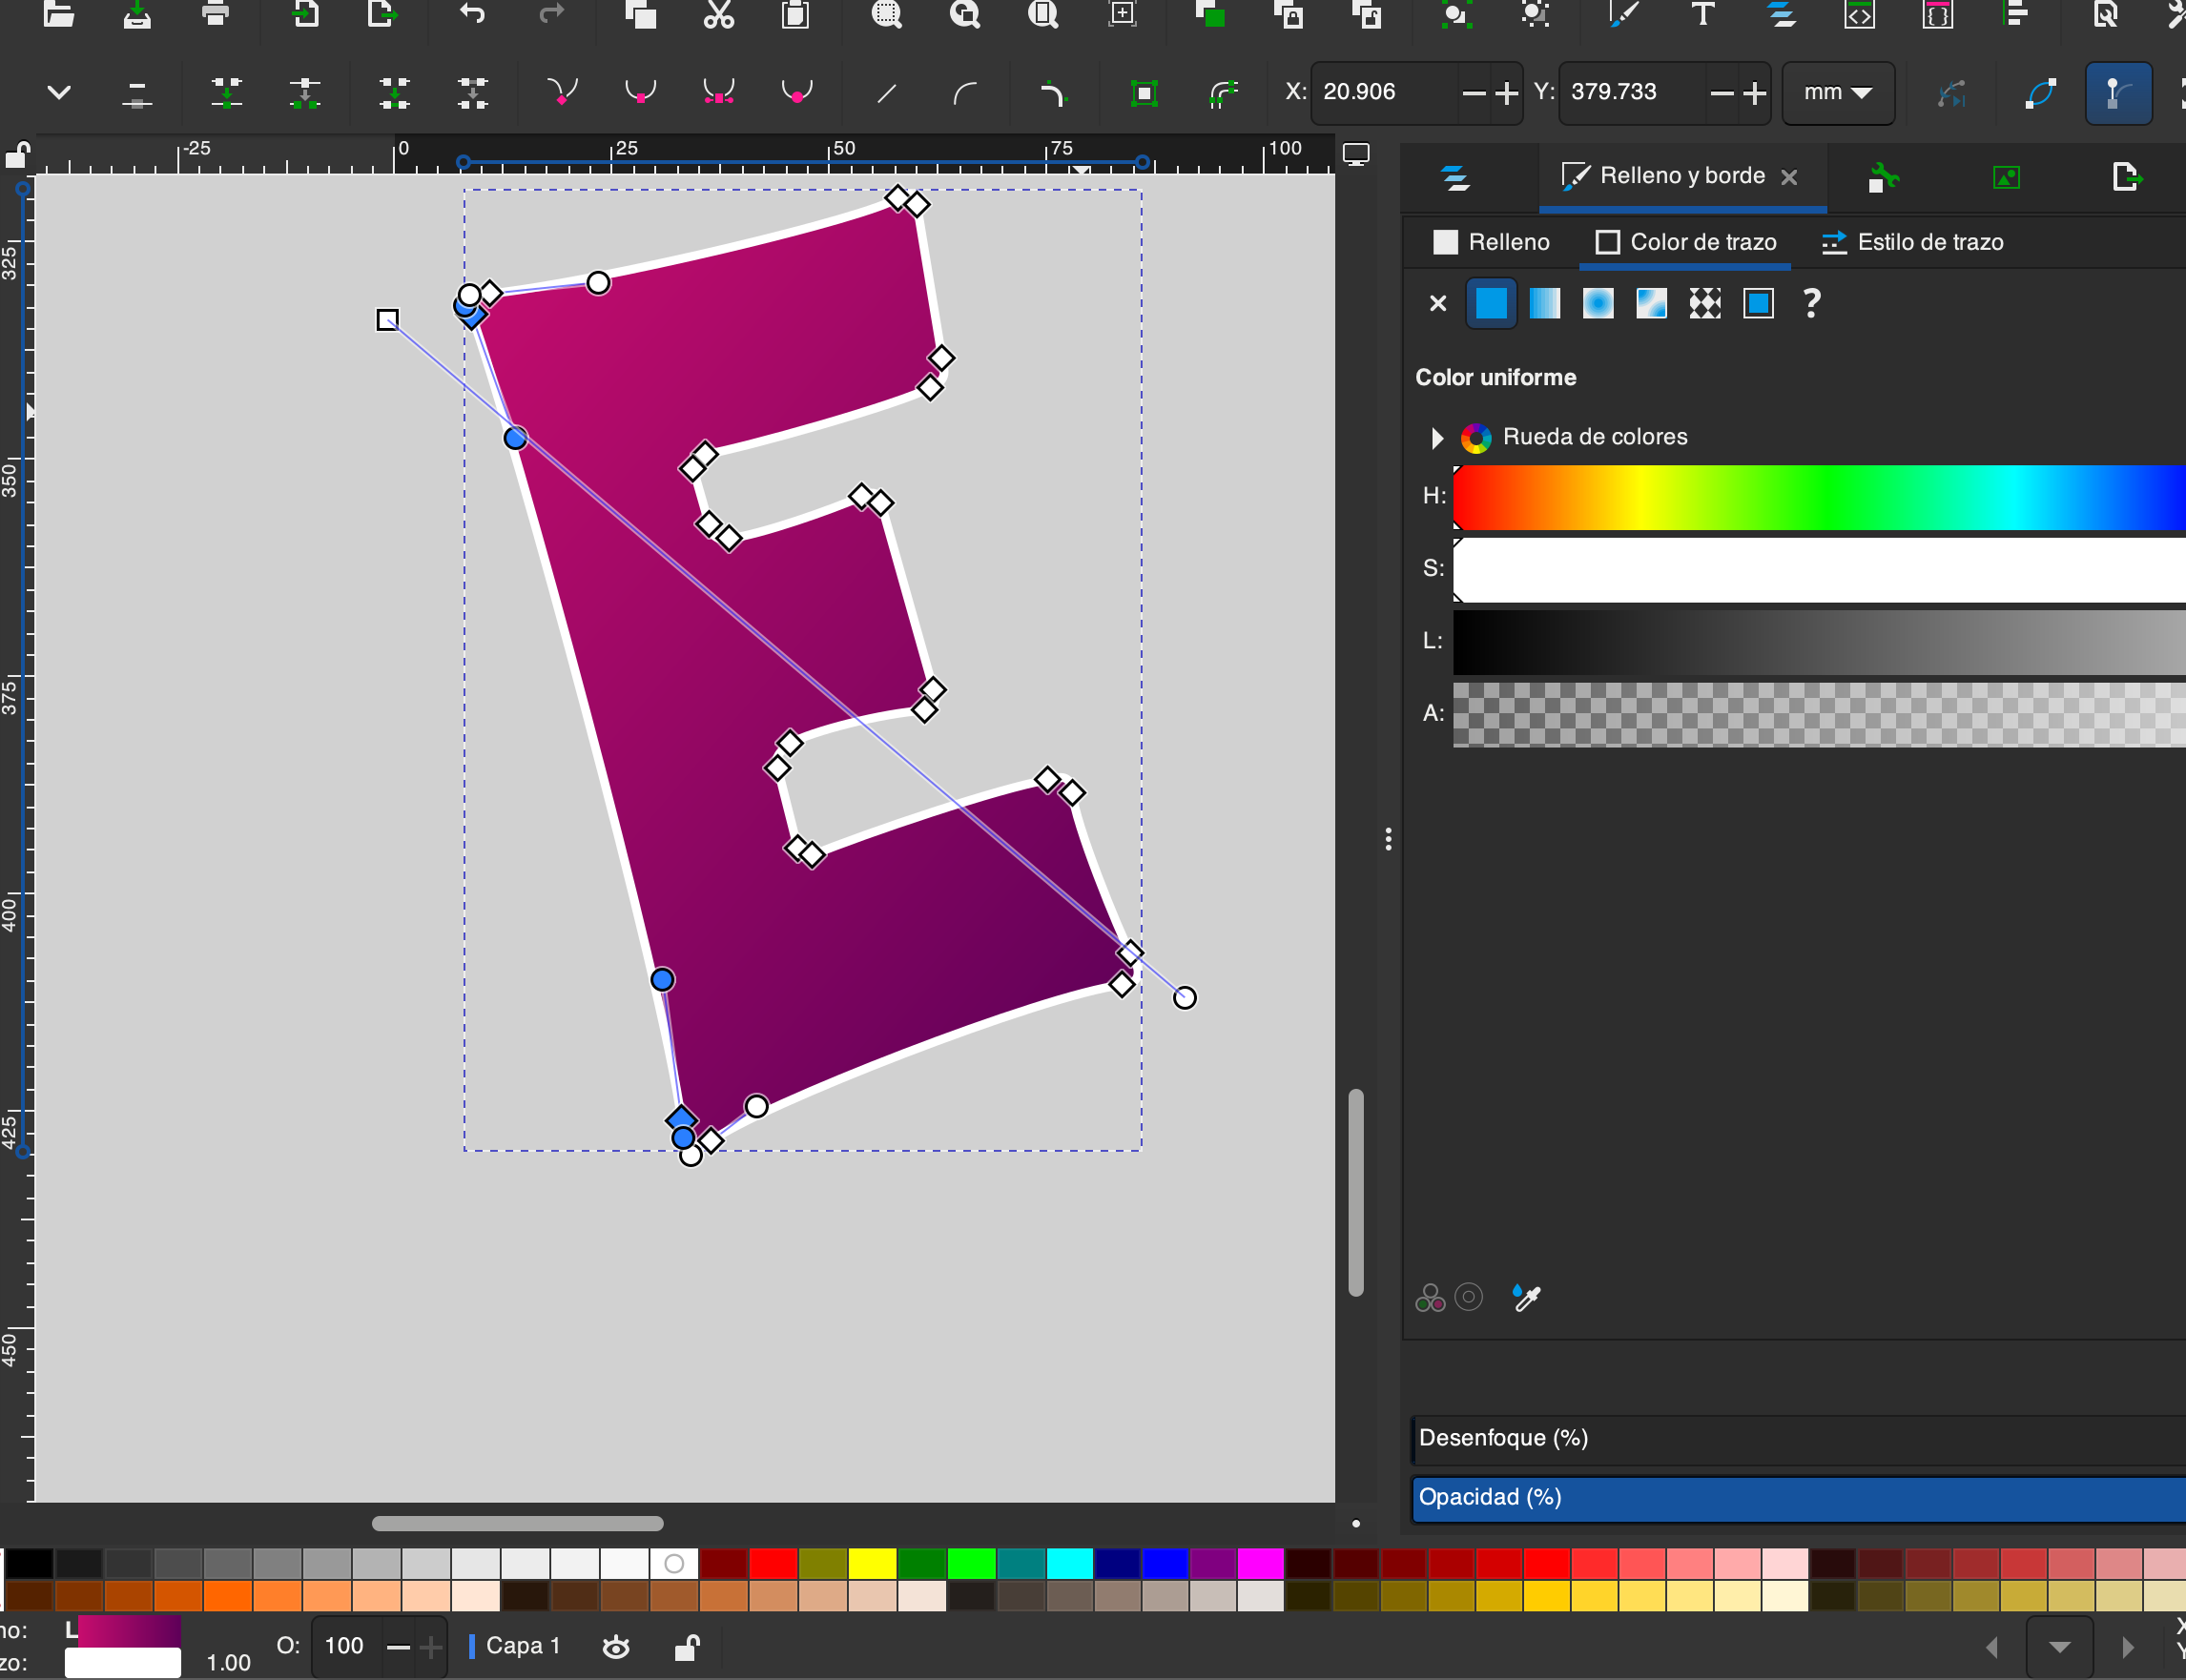Make selected nodes cusp (corner)
Image resolution: width=2186 pixels, height=1680 pixels.
point(563,93)
